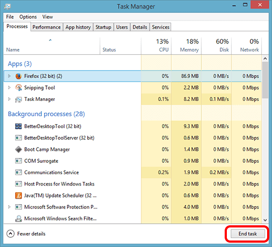Switch to the Users tab
This screenshot has height=247, width=272.
[x=122, y=27]
